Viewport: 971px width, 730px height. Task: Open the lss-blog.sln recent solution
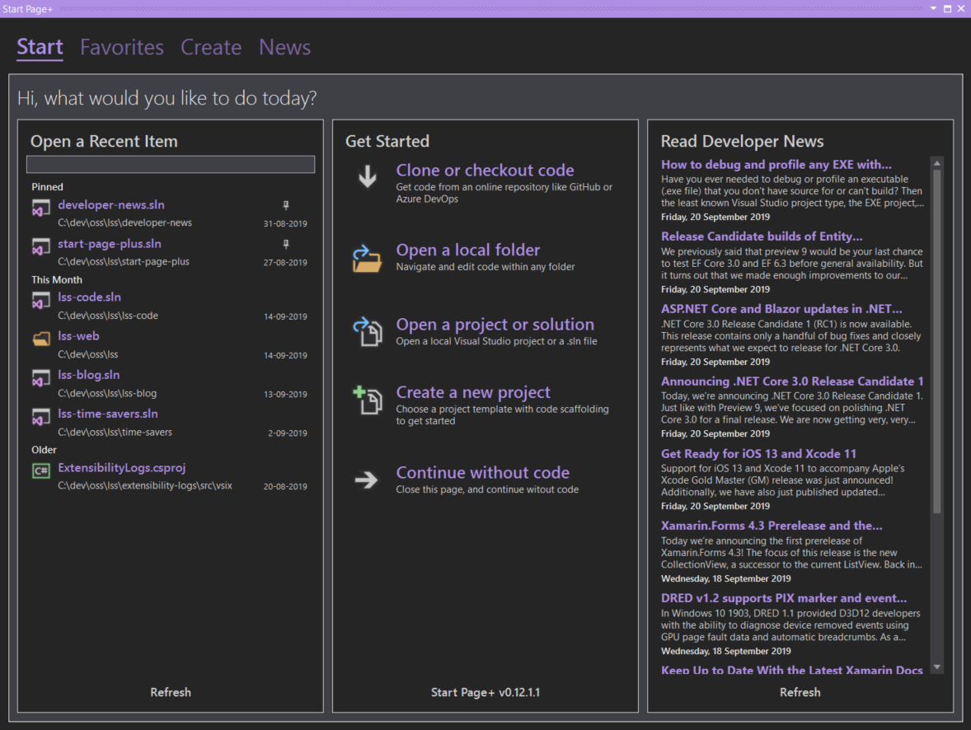pos(88,375)
